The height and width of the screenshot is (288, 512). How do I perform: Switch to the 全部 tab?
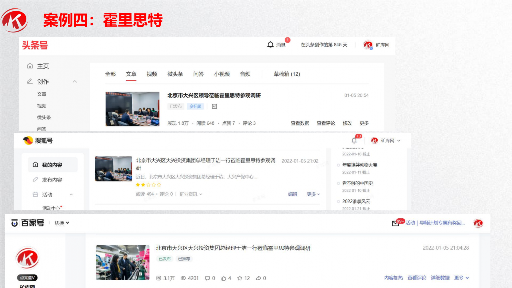110,74
